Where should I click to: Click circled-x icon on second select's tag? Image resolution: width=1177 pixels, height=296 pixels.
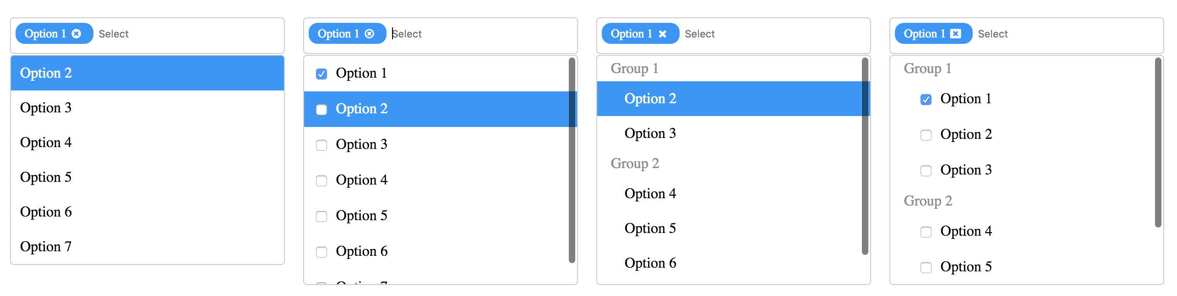(369, 33)
